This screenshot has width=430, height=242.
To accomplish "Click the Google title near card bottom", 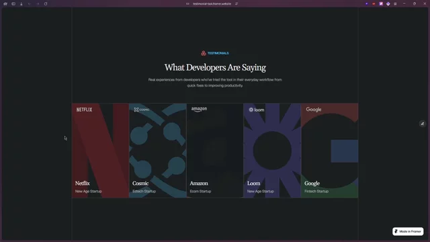I will point(312,183).
